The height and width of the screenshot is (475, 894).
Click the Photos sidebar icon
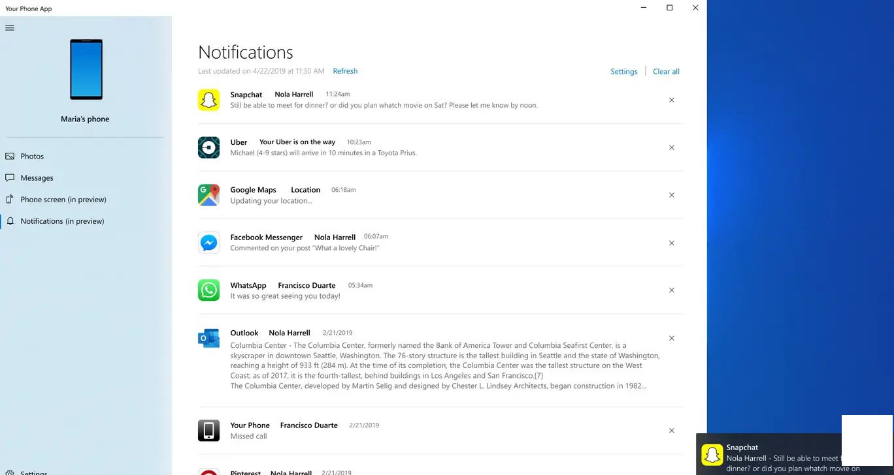click(10, 156)
